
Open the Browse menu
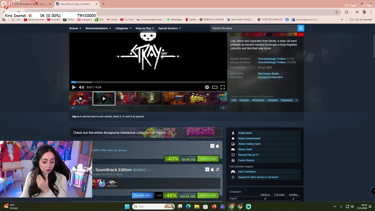pyautogui.click(x=75, y=28)
